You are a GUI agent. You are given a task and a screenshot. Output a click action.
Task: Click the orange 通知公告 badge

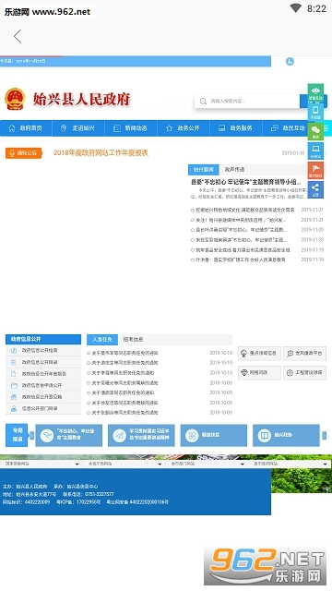(23, 153)
